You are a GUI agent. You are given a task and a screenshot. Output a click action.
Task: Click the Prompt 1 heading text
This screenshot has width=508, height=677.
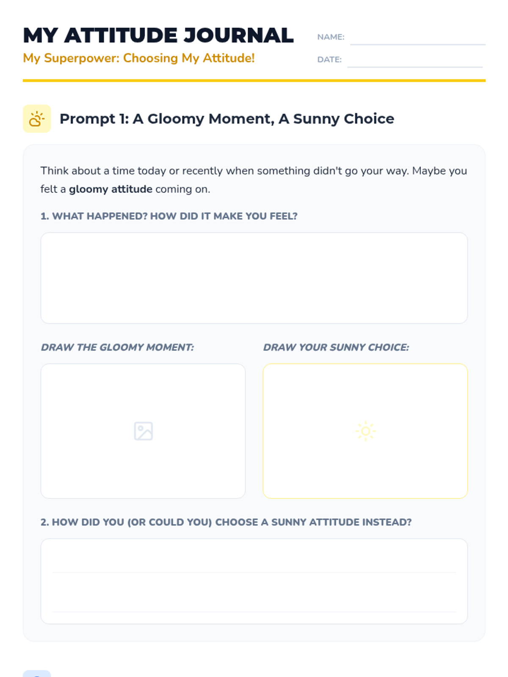tap(227, 119)
